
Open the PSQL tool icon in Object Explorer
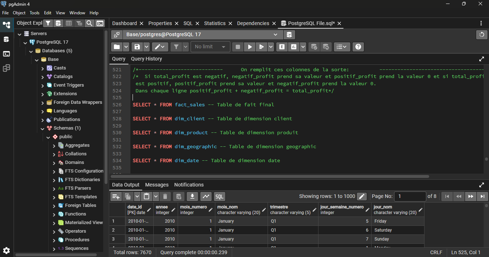coord(100,23)
